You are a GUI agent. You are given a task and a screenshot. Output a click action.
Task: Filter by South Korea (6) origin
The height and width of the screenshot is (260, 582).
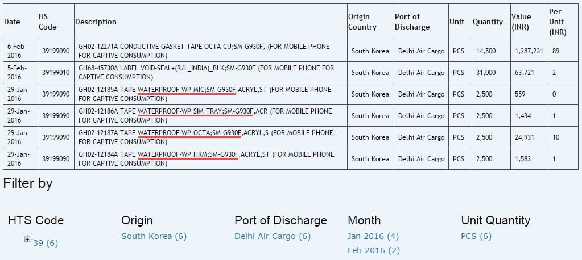154,236
